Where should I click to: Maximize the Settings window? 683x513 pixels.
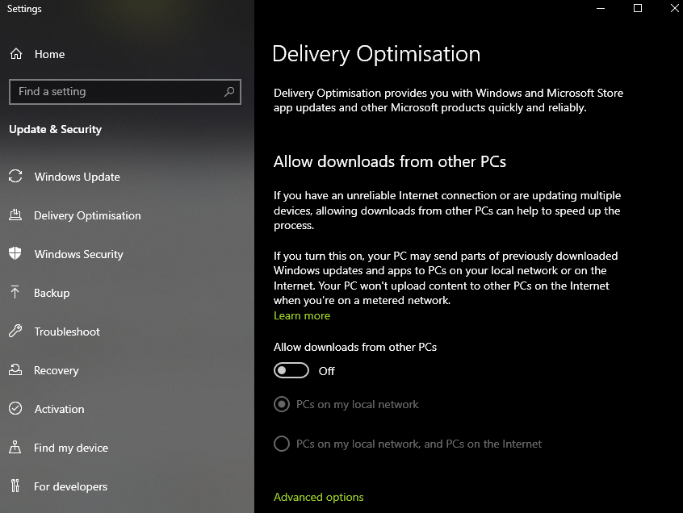(638, 8)
